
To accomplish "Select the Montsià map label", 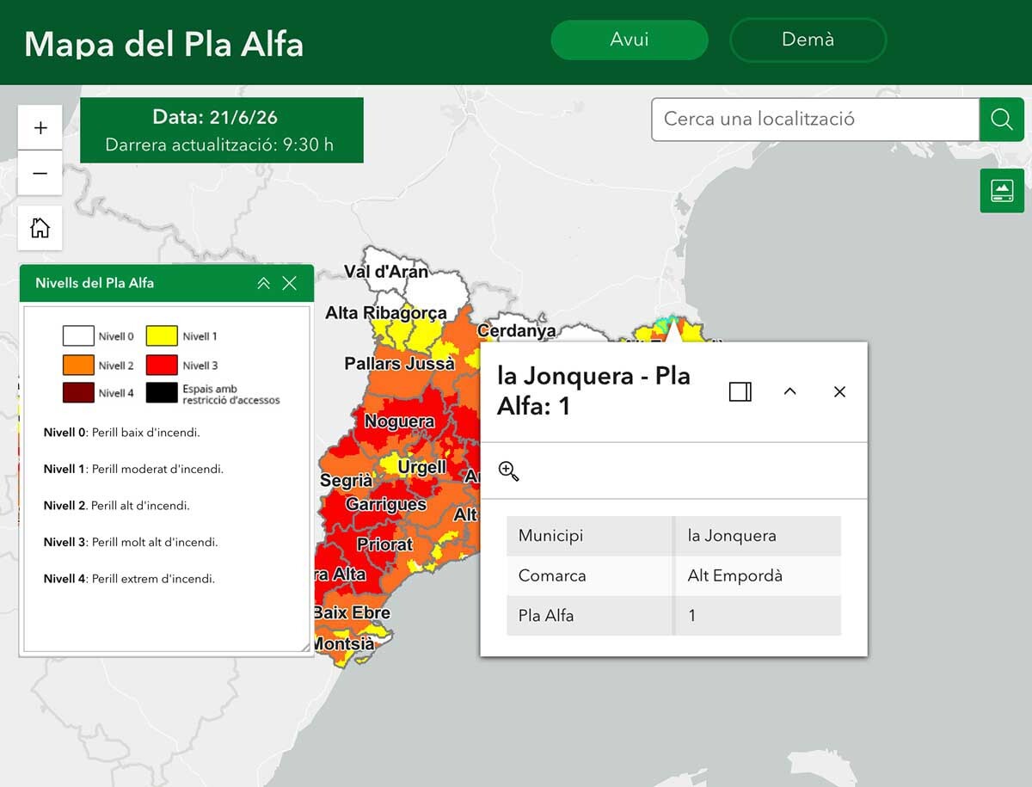I will (x=344, y=644).
